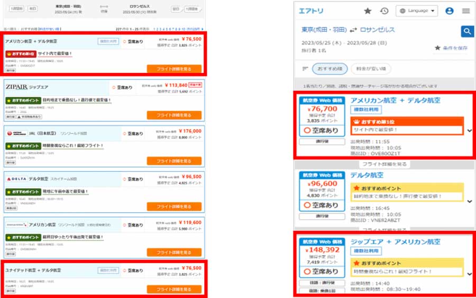This screenshot has height=298, width=476.
Task: Click the American Airlines logo in アメリカン航空 row
Action: [16, 225]
